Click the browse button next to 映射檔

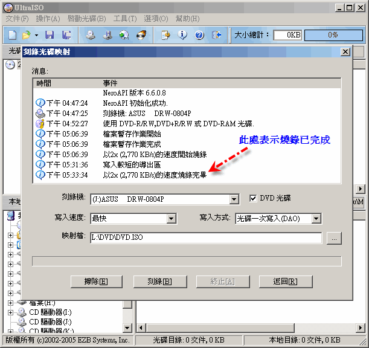coord(334,239)
